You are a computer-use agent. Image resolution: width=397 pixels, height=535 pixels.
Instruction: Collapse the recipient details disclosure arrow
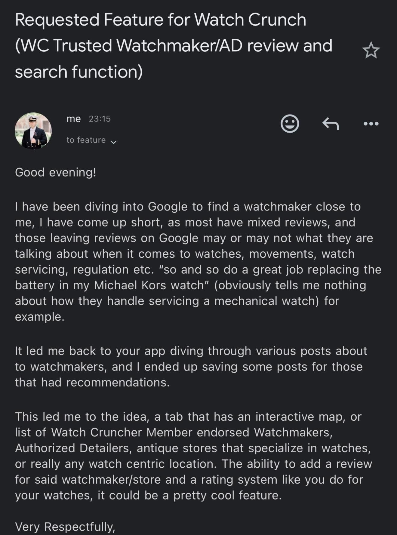(x=114, y=141)
